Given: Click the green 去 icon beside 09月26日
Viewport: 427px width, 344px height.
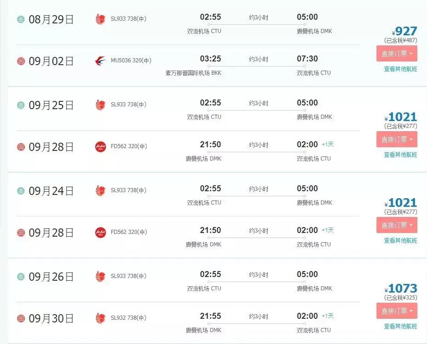Looking at the screenshot, I should tap(21, 277).
